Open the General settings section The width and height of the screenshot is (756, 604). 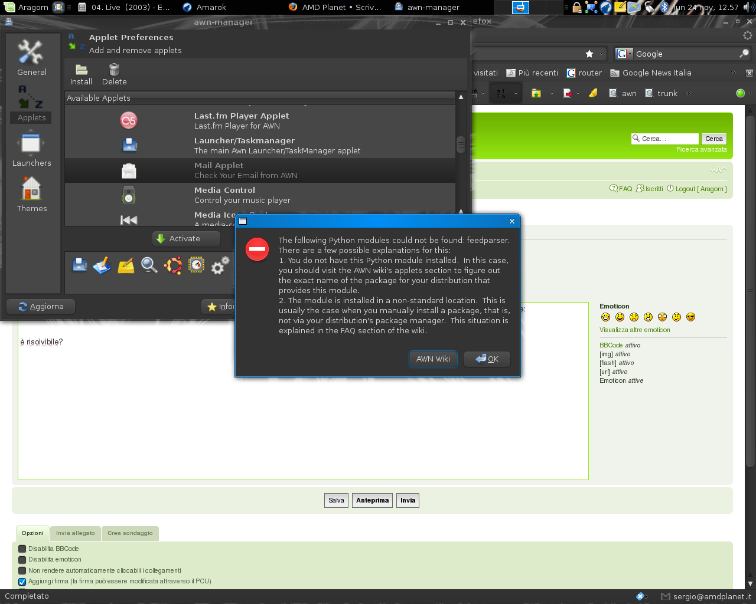(31, 58)
